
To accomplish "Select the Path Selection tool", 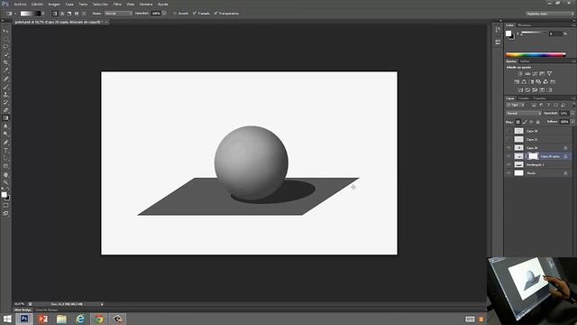I will tap(5, 158).
